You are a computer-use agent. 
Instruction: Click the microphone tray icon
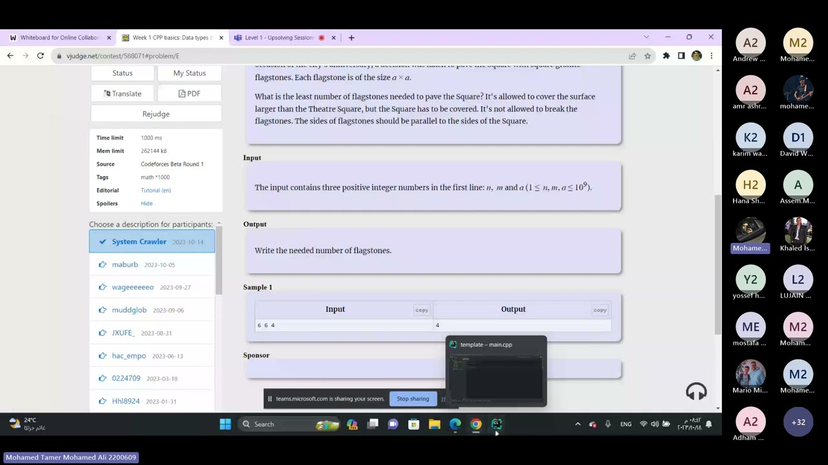607,424
